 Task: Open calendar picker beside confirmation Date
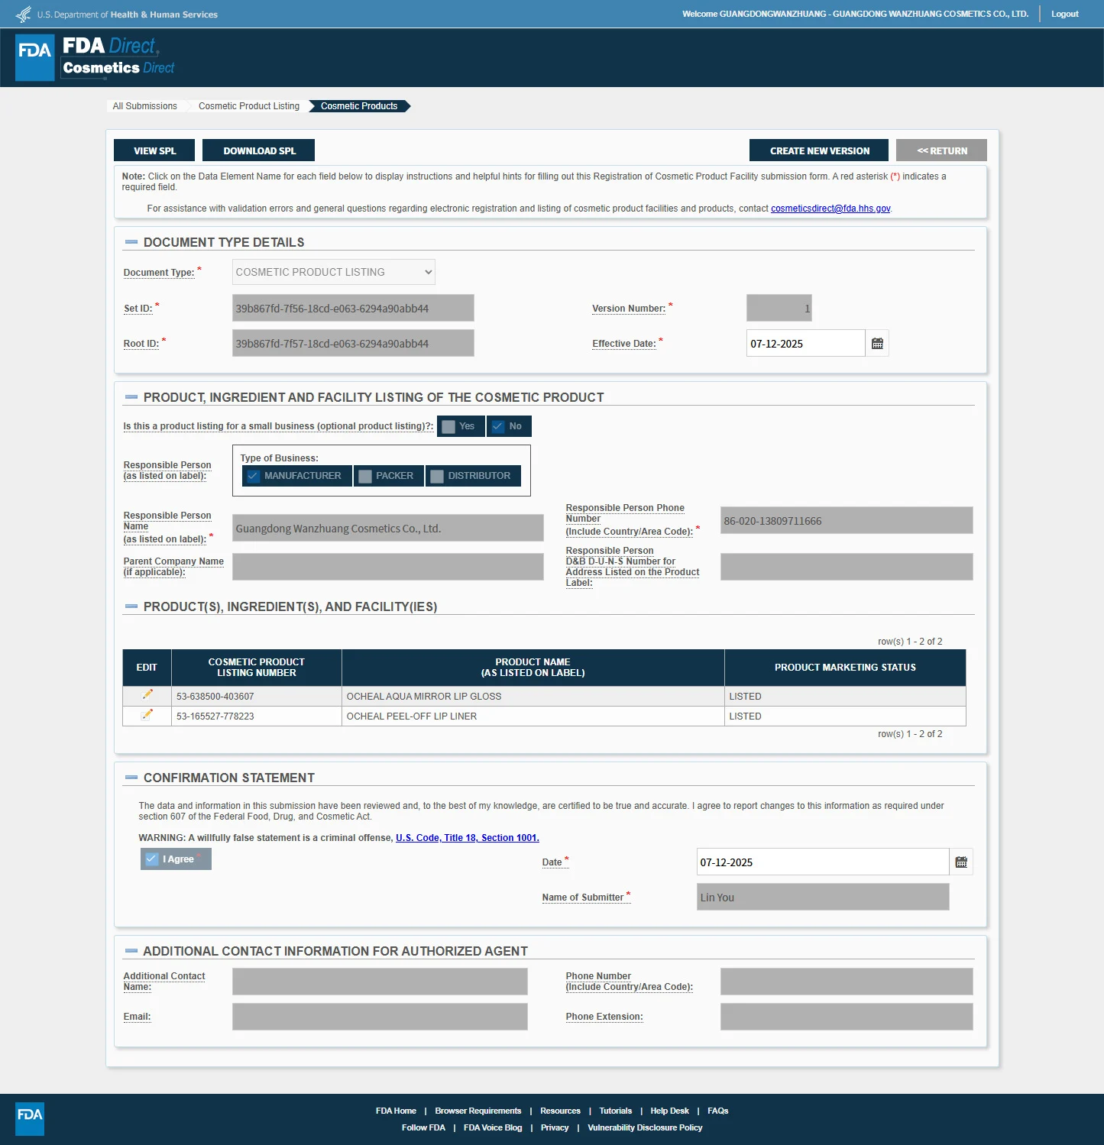point(961,862)
